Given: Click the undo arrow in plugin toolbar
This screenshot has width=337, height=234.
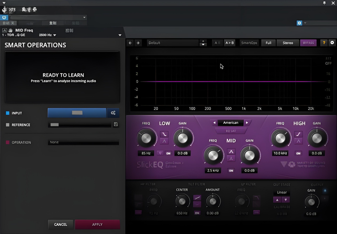Looking at the screenshot, I should tap(130, 43).
